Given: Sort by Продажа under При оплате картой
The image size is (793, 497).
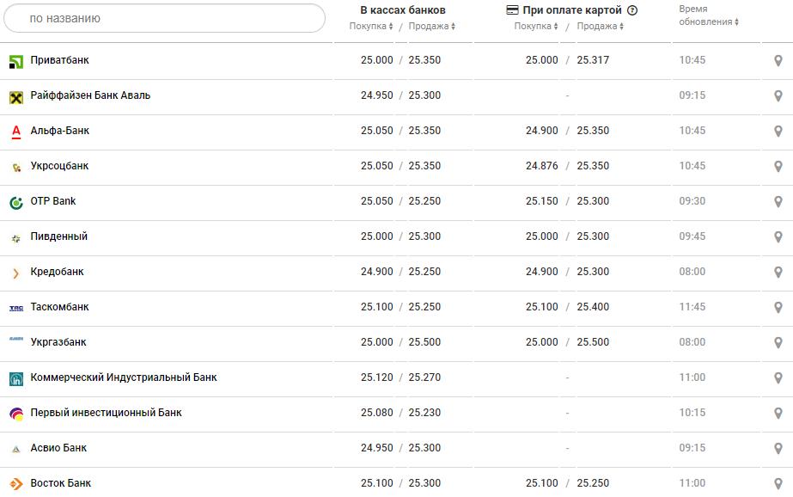Looking at the screenshot, I should [600, 27].
